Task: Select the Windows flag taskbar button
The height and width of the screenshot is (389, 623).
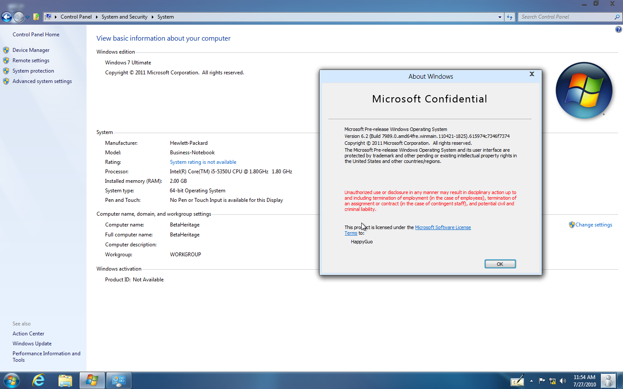Action: point(92,381)
